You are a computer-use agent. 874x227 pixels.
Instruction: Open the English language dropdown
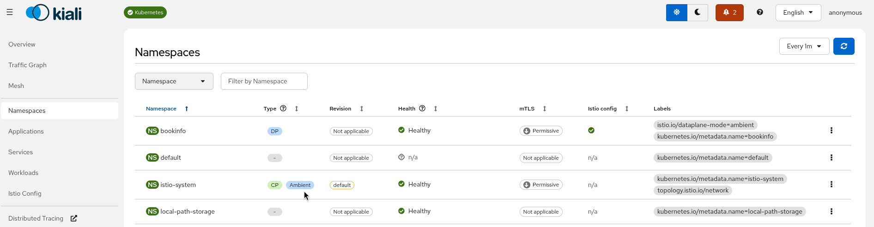pyautogui.click(x=798, y=12)
